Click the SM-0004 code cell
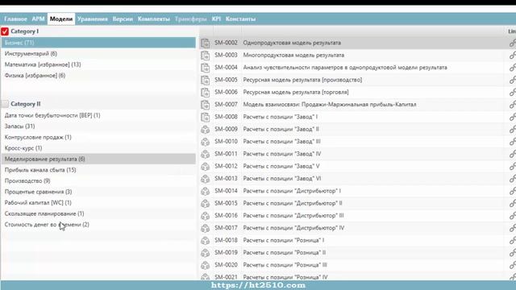The width and height of the screenshot is (516, 290). (226, 68)
